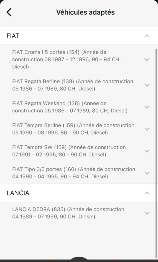
Task: Collapse the FIAT section chevron
Action: click(x=147, y=36)
